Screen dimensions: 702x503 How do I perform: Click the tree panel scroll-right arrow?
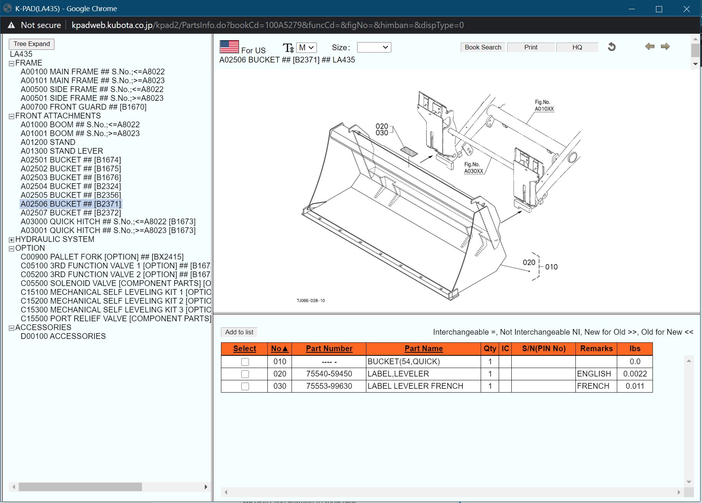206,487
